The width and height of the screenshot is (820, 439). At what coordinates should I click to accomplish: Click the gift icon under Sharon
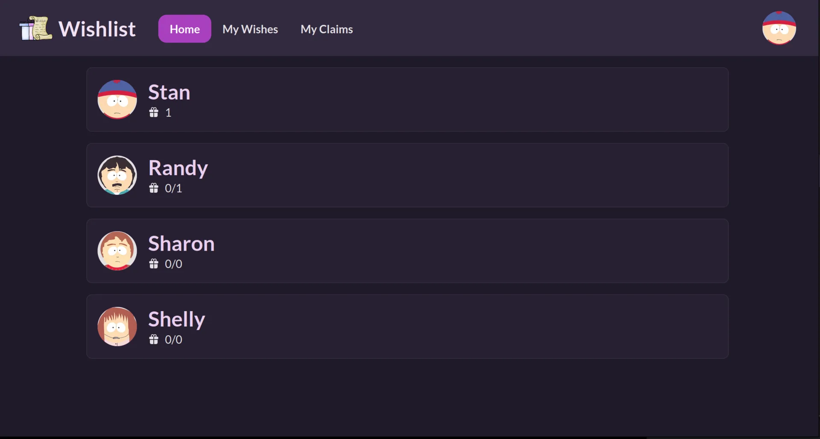coord(154,264)
